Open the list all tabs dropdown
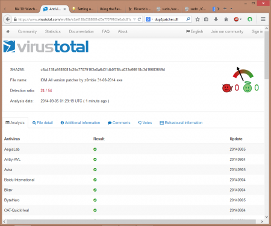Viewport: 271px width, 226px height. tap(231, 9)
